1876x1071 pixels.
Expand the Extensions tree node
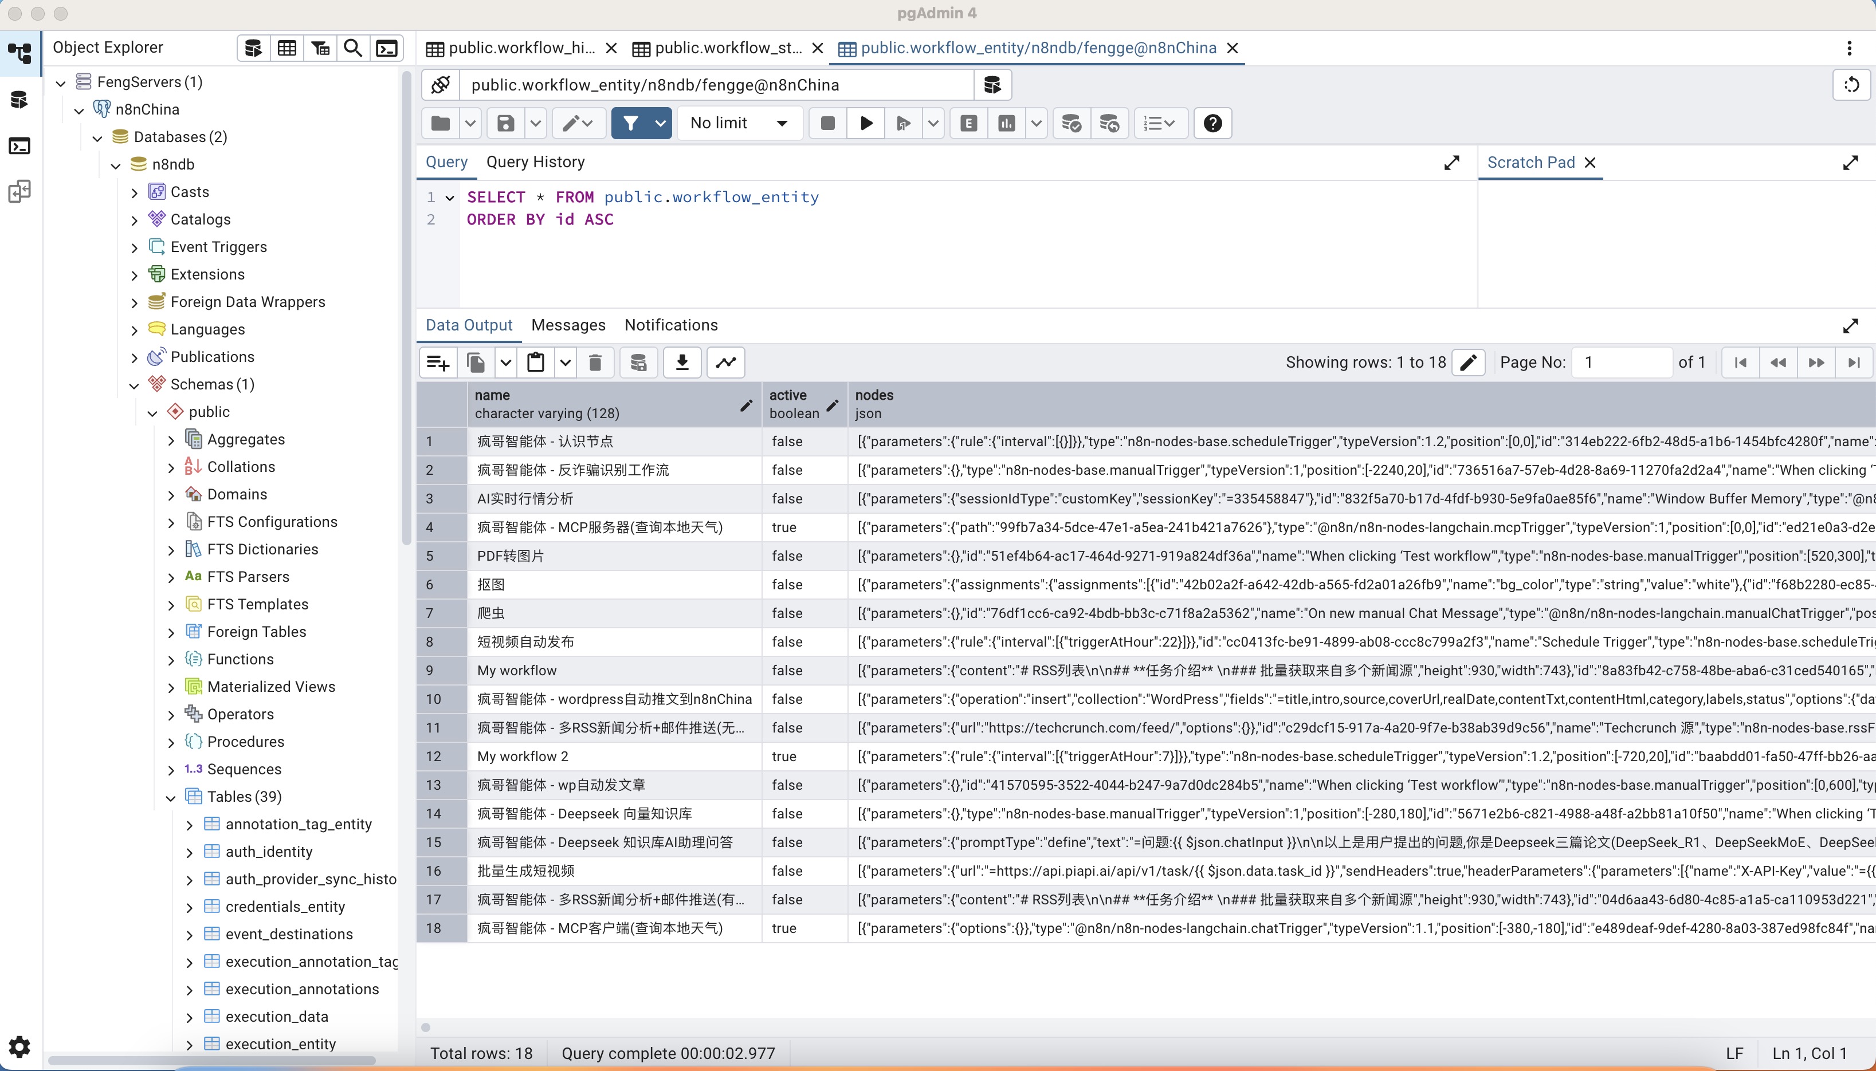pyautogui.click(x=134, y=275)
